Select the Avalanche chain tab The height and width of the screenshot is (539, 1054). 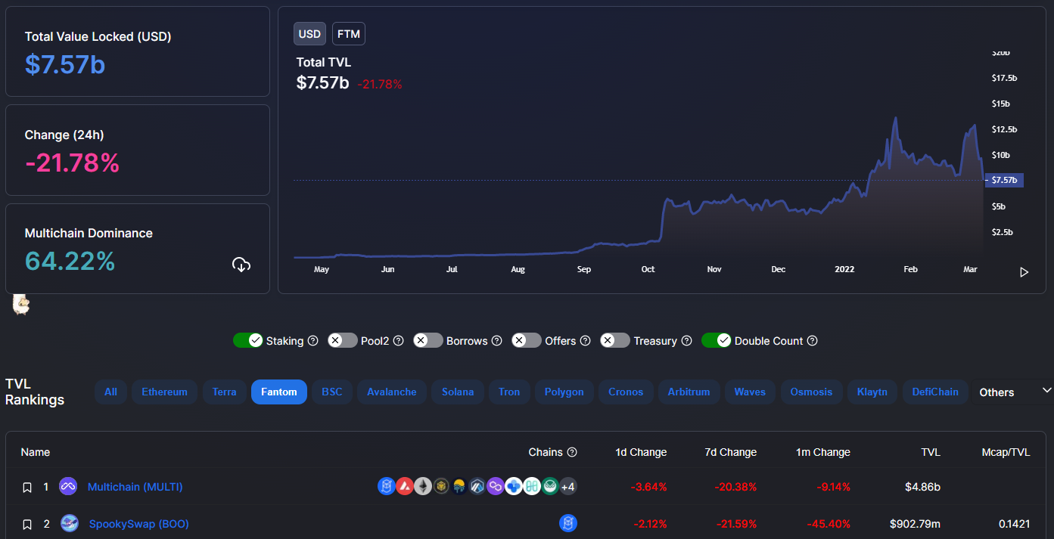392,392
